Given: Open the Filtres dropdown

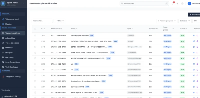Looking at the screenshot, I should 59,21.
